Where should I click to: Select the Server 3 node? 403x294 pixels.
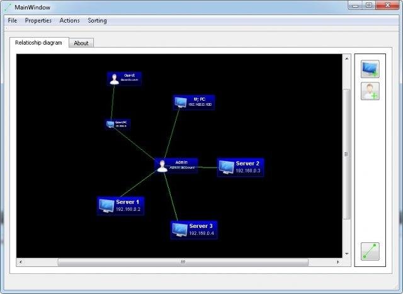(194, 230)
